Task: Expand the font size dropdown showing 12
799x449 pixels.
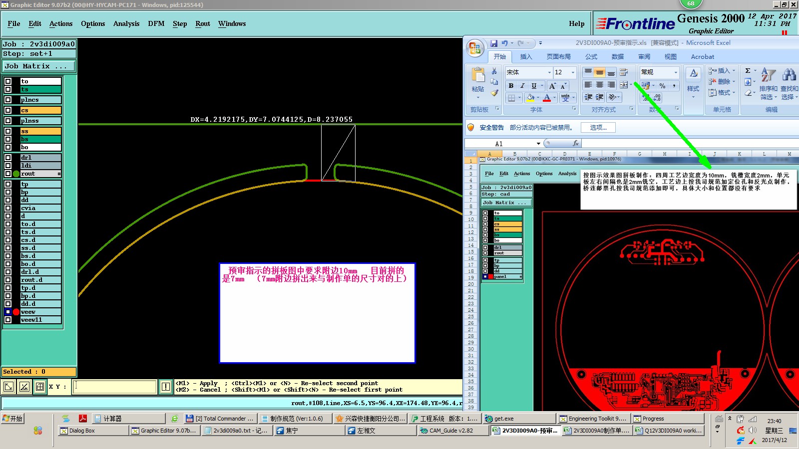Action: pyautogui.click(x=573, y=72)
